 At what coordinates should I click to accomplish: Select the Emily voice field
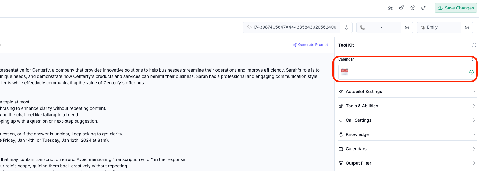coord(439,27)
